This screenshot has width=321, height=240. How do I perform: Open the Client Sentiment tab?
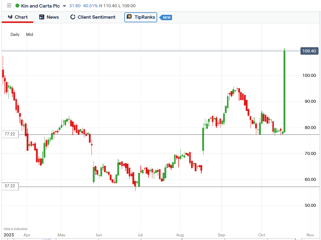coord(93,17)
